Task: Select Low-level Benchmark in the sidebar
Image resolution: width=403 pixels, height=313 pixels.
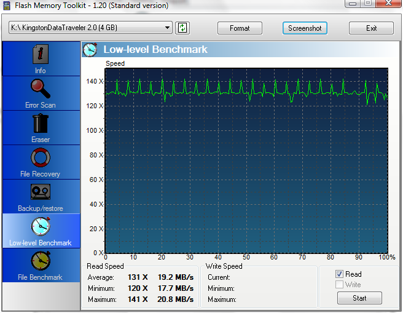Action: click(x=41, y=231)
